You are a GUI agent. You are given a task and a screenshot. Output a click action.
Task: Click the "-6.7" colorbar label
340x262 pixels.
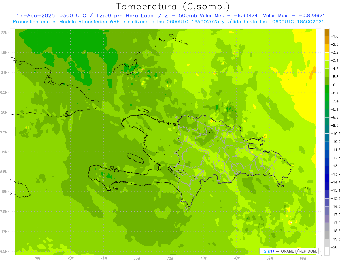pos(335,93)
